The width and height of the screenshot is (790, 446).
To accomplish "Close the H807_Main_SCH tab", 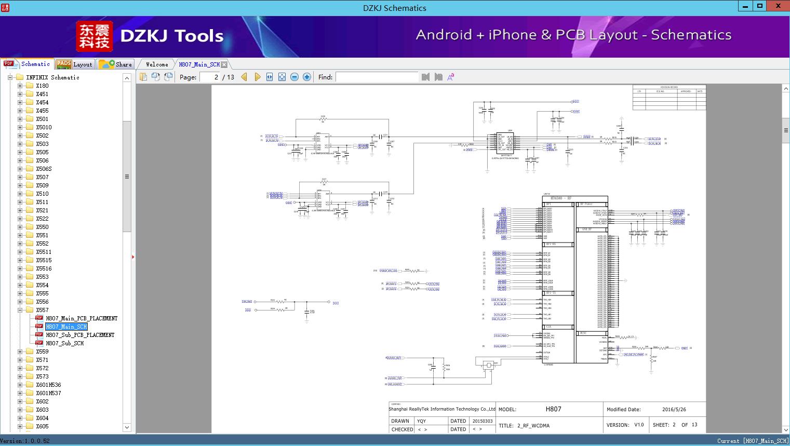I will (x=224, y=64).
